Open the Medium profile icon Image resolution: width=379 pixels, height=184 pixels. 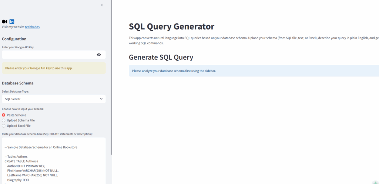click(4, 22)
